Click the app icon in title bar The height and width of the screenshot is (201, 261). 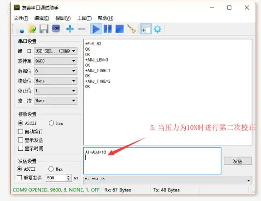tap(17, 8)
